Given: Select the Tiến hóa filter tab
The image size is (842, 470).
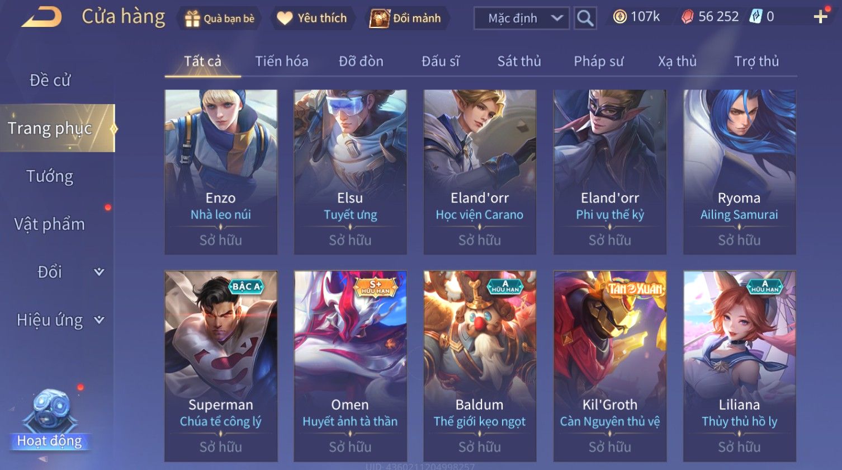Looking at the screenshot, I should 282,61.
